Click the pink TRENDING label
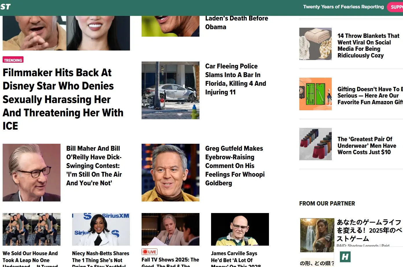 click(x=13, y=60)
